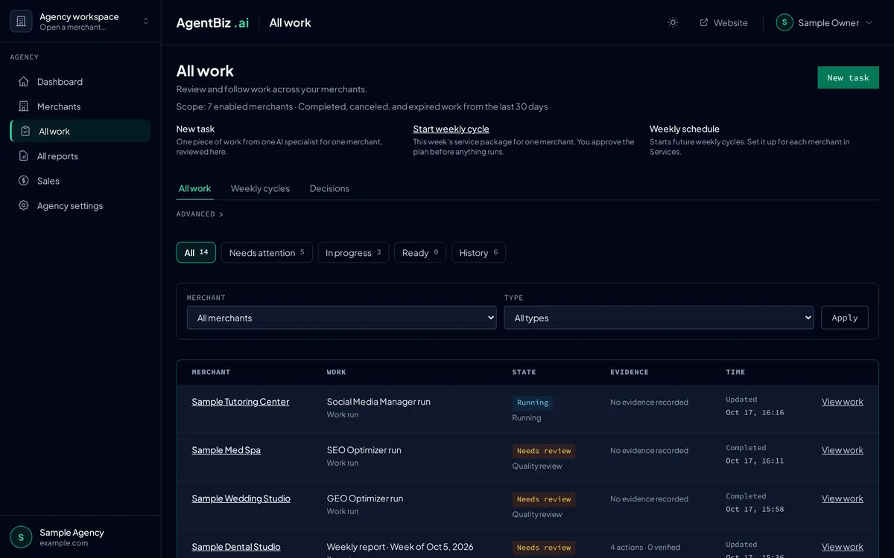894x558 pixels.
Task: Toggle the light/dark theme sun icon
Action: 673,22
